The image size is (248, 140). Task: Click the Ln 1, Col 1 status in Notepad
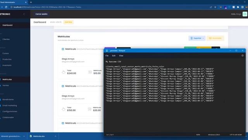coord(110,135)
